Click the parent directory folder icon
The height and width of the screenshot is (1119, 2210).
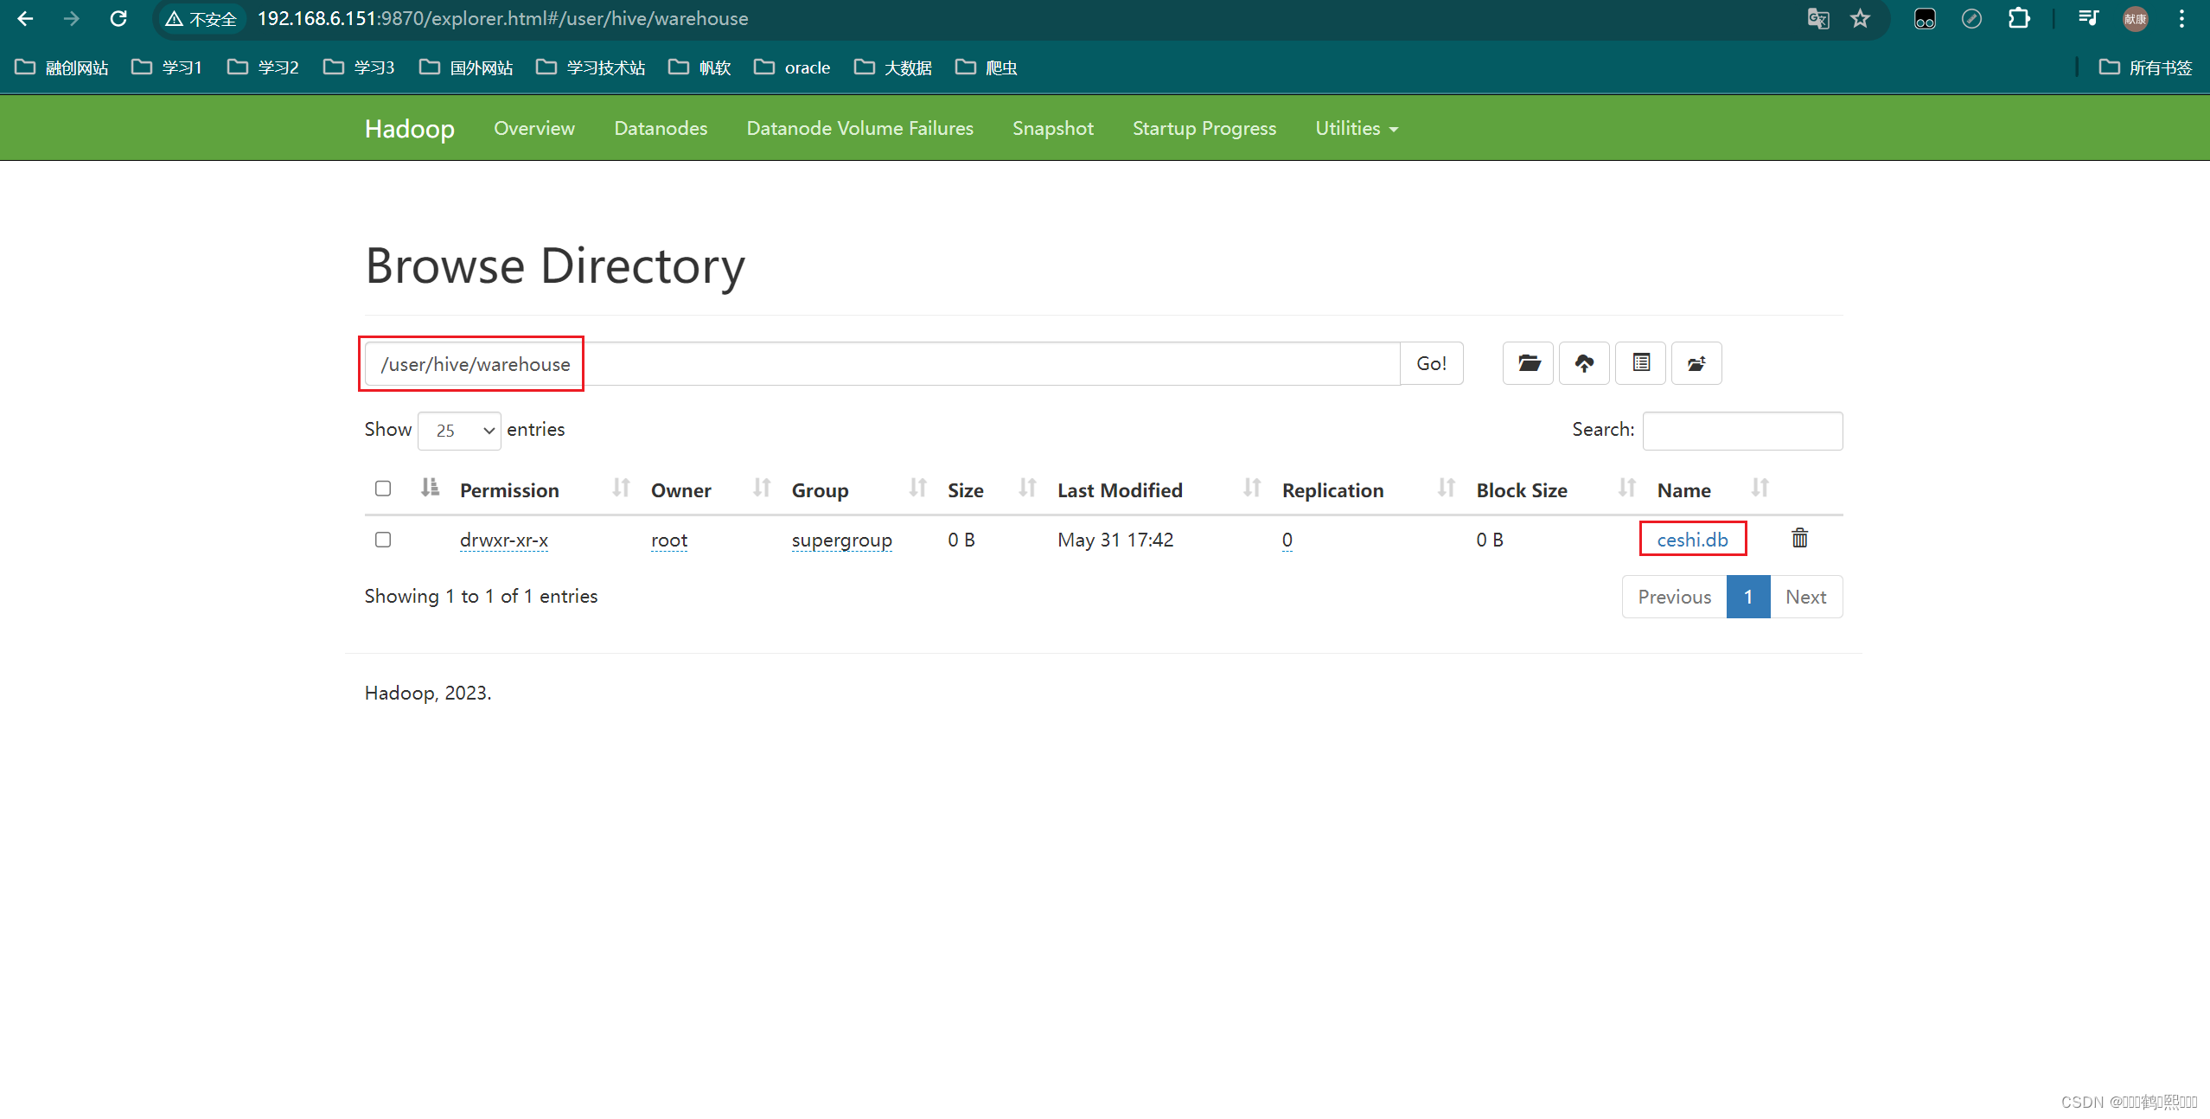tap(1696, 363)
